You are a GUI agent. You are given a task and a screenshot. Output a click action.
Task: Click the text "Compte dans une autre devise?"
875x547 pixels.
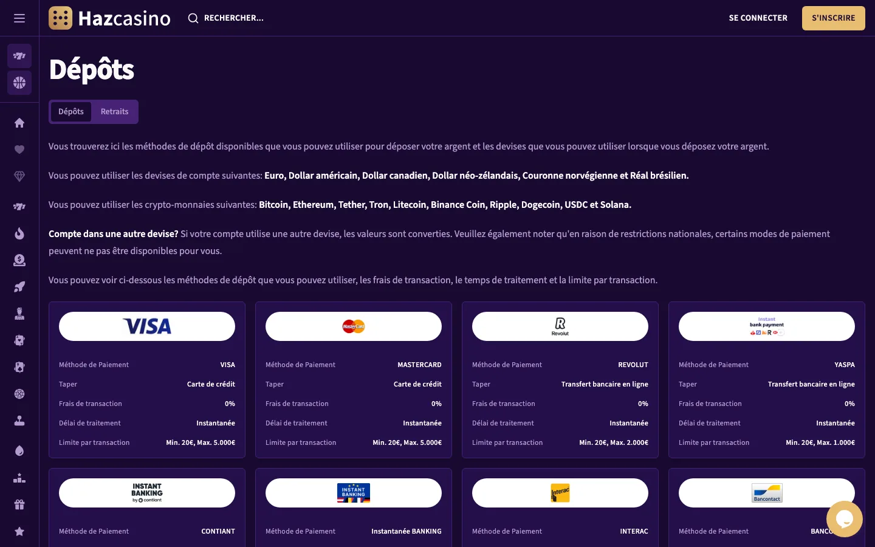coord(114,234)
